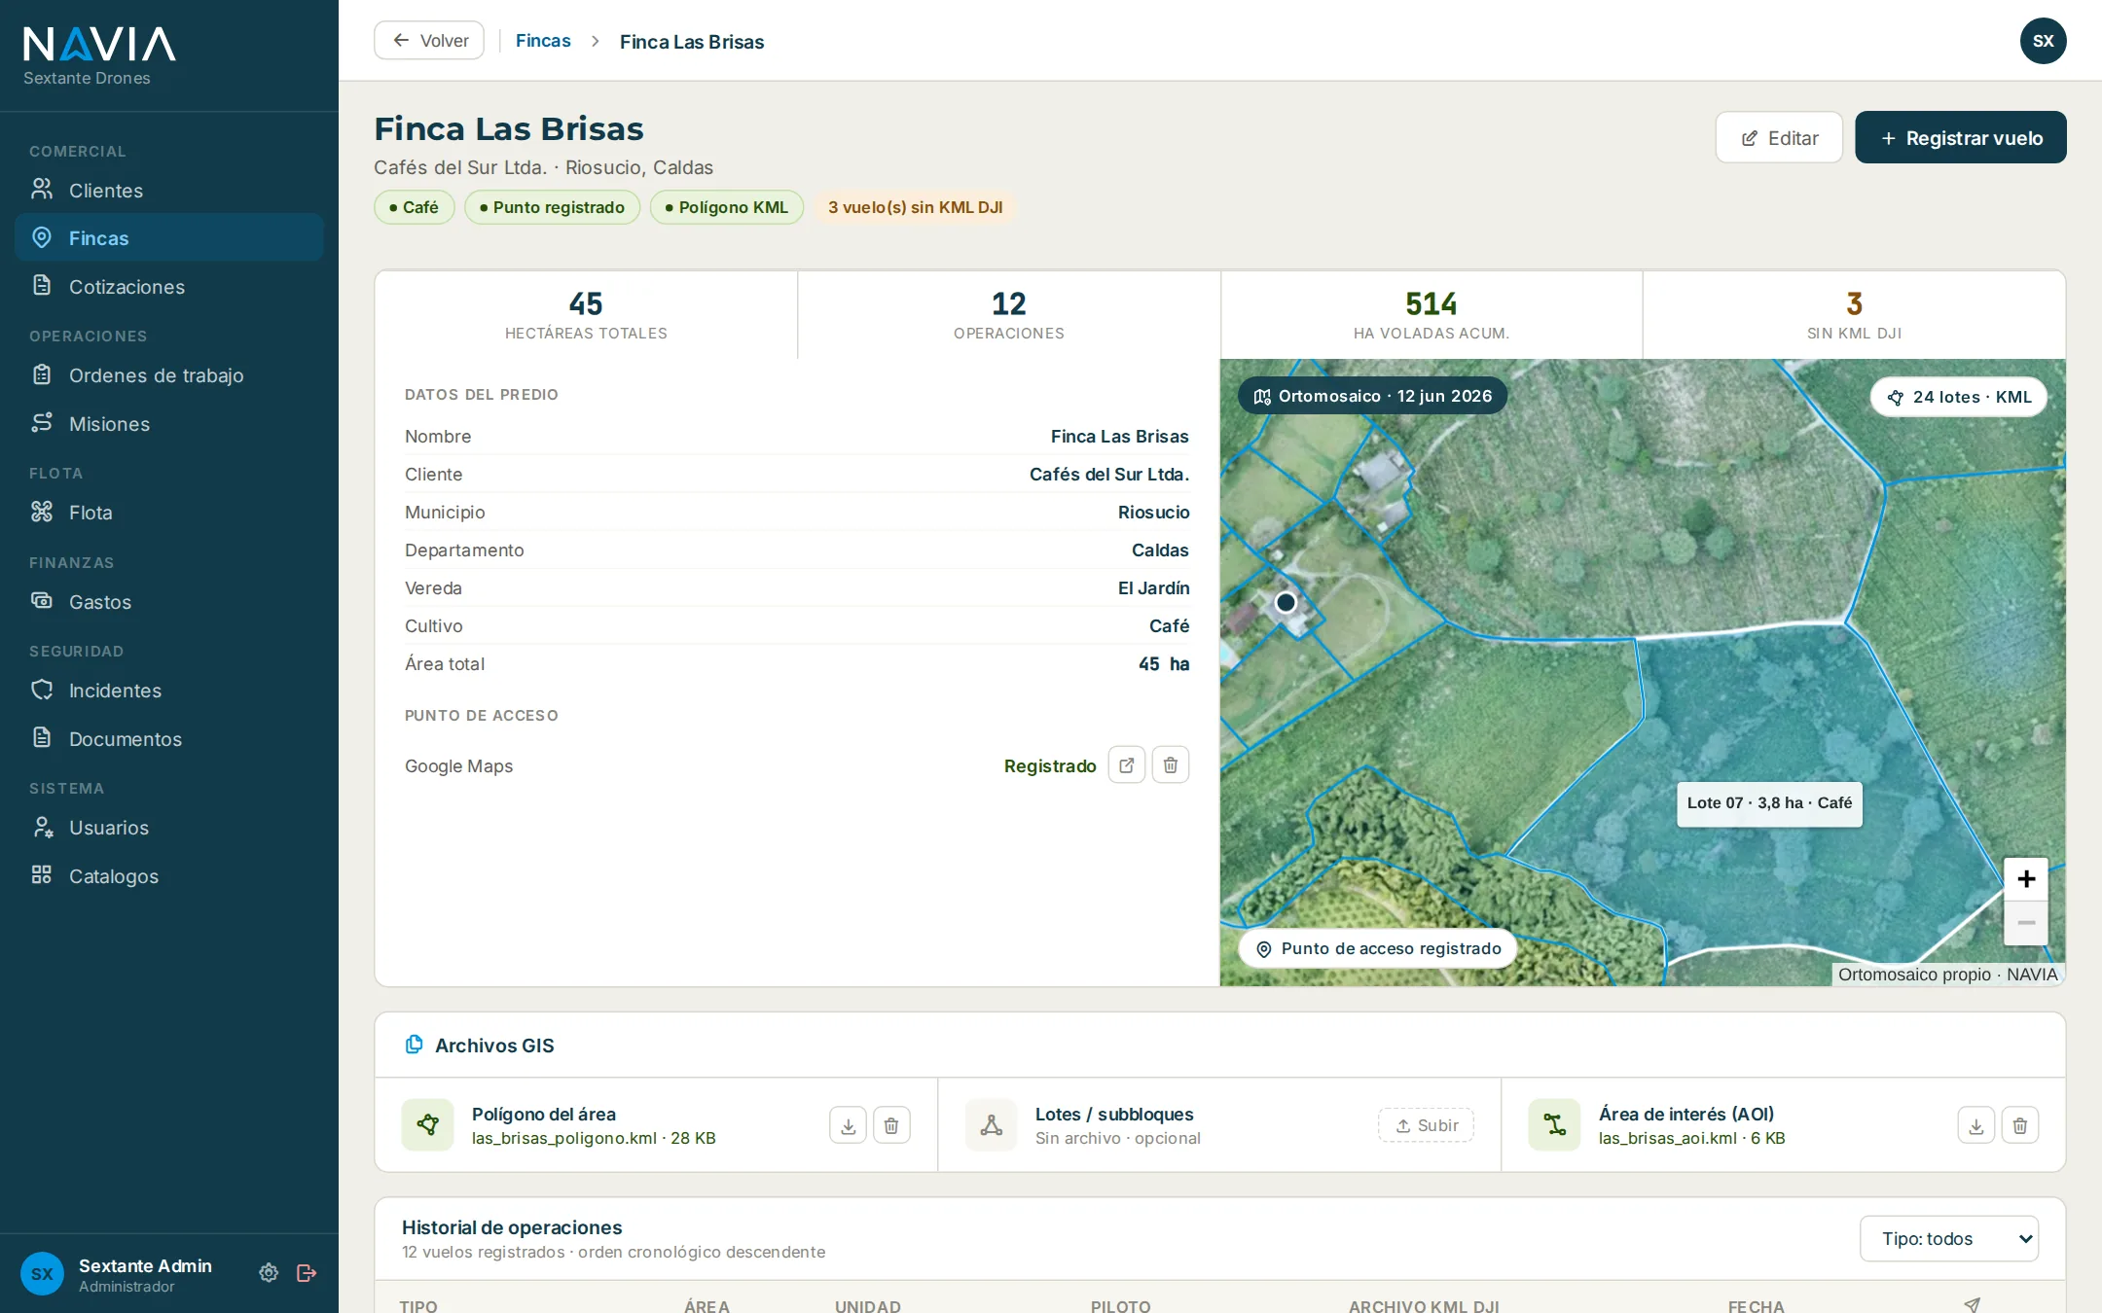Click the Archivos GIS section icon
Image resolution: width=2102 pixels, height=1313 pixels.
414,1045
